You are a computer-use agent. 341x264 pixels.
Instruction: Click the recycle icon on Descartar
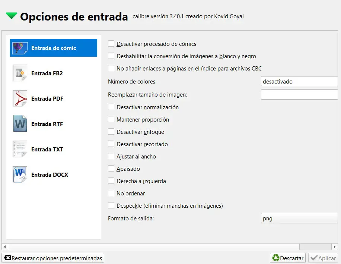point(276,258)
